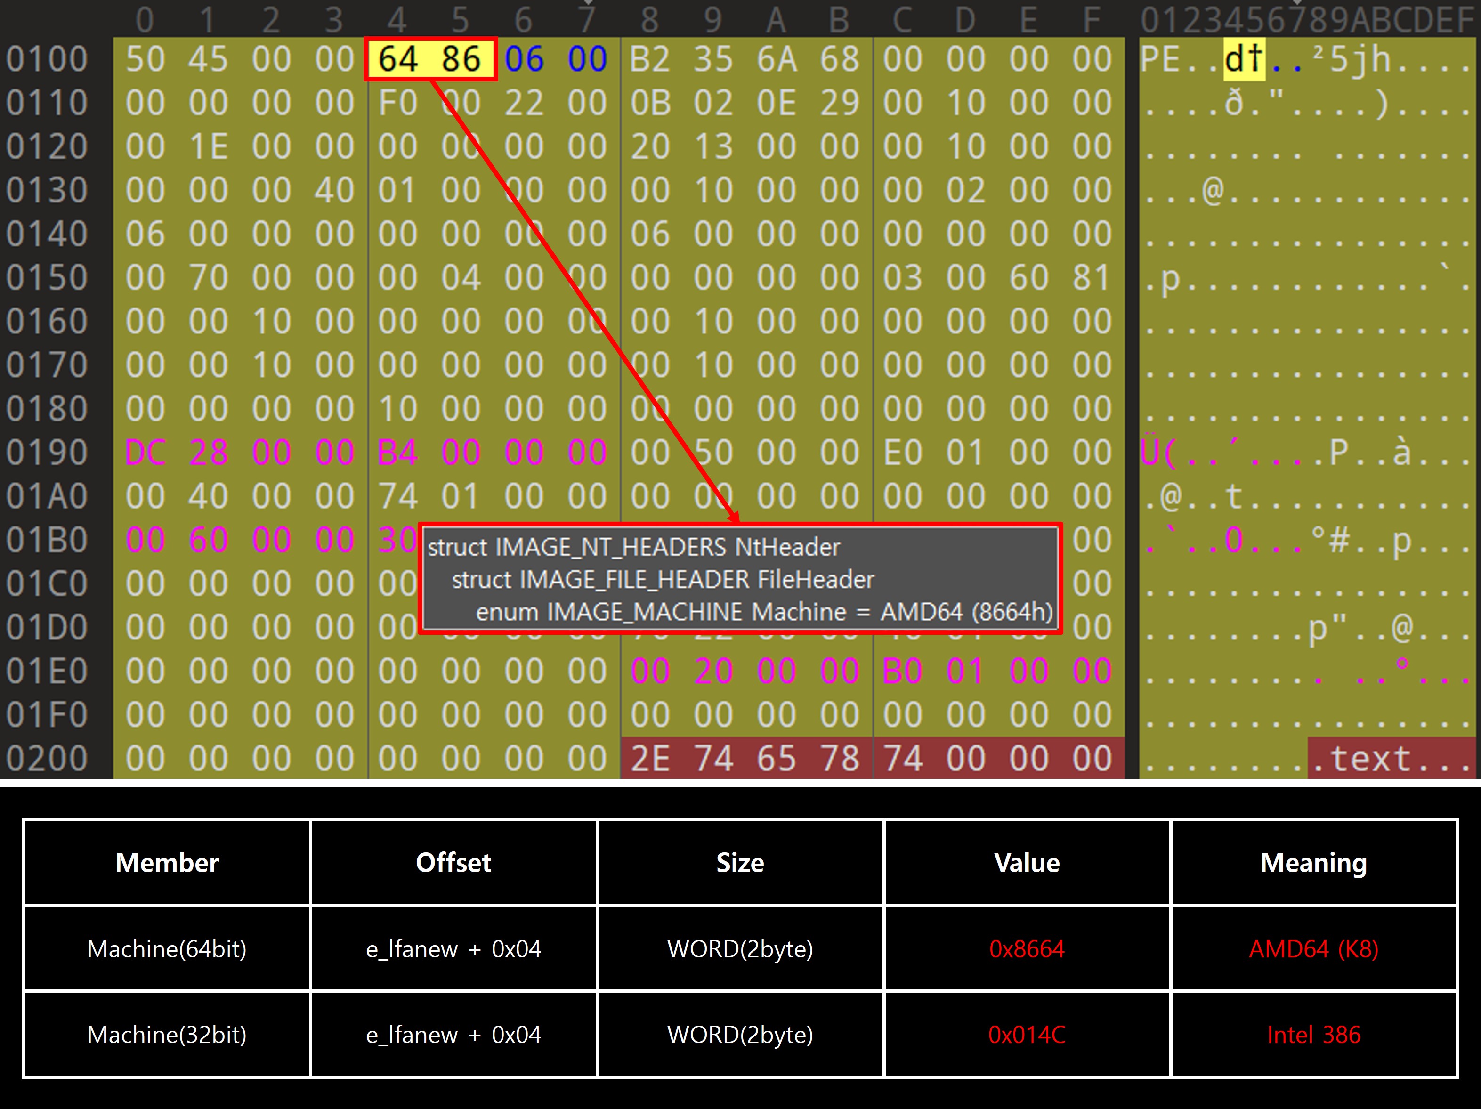1481x1109 pixels.
Task: Select the blue 06 00 bytes in row 0100
Action: click(555, 59)
